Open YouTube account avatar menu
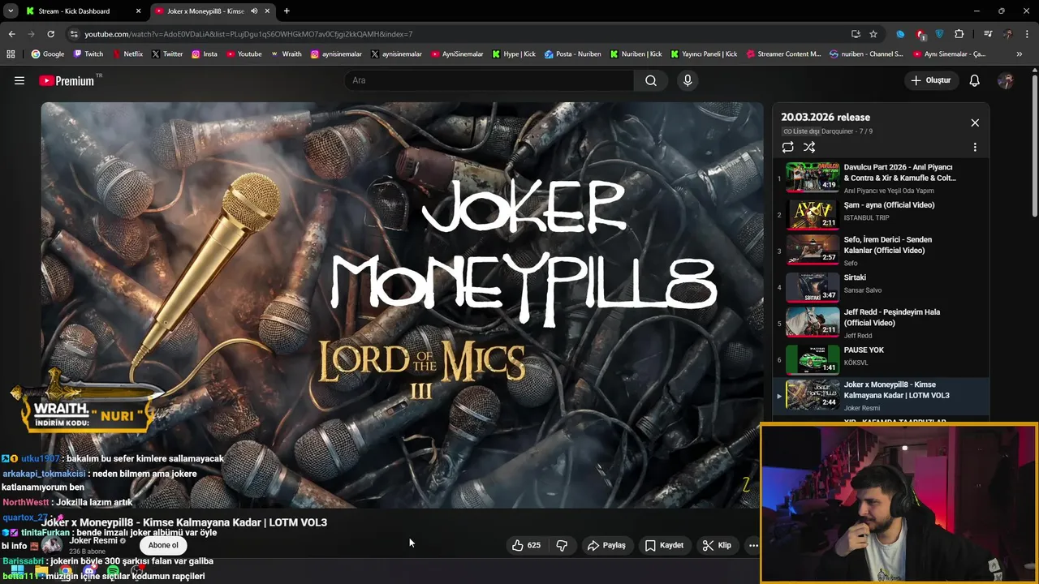 click(x=1006, y=80)
